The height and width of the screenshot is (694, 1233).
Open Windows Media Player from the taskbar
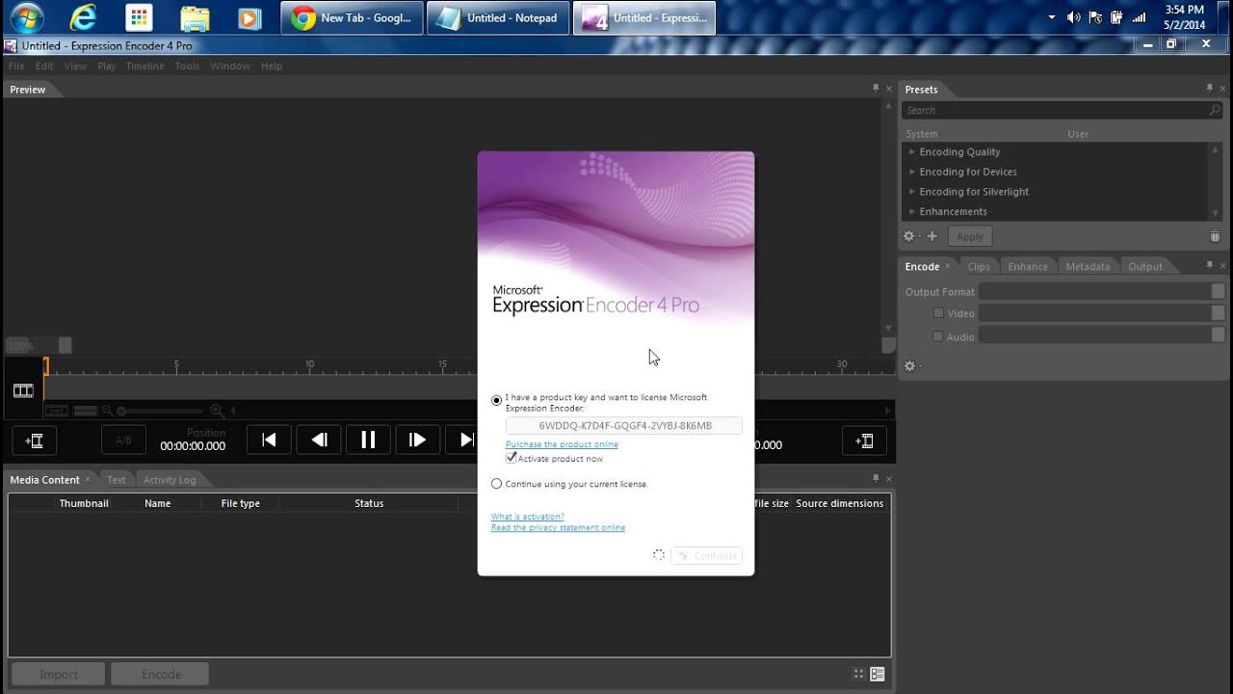click(249, 18)
